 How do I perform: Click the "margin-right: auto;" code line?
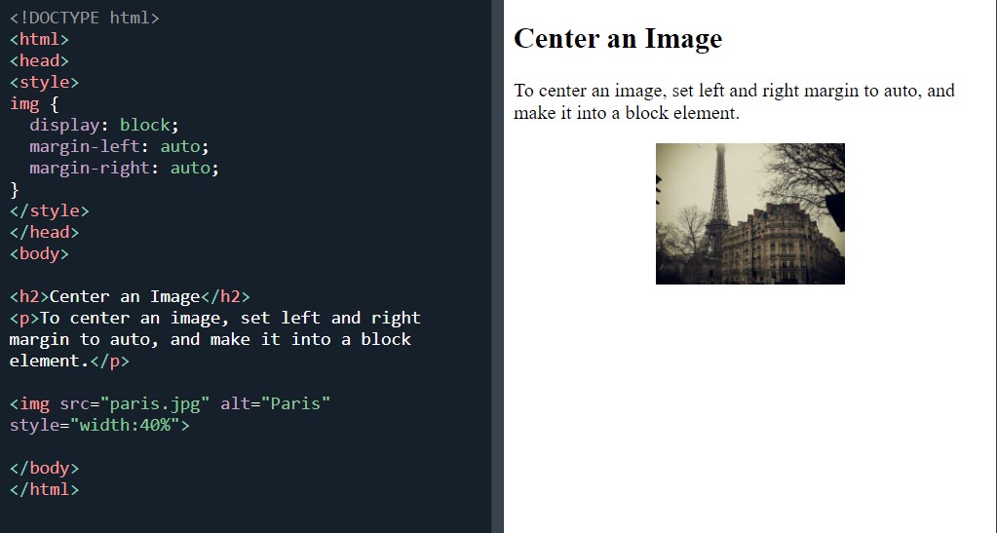tap(124, 169)
